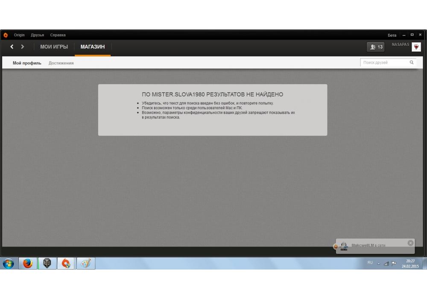Open the Windows Start menu
The image size is (427, 299).
(9, 264)
